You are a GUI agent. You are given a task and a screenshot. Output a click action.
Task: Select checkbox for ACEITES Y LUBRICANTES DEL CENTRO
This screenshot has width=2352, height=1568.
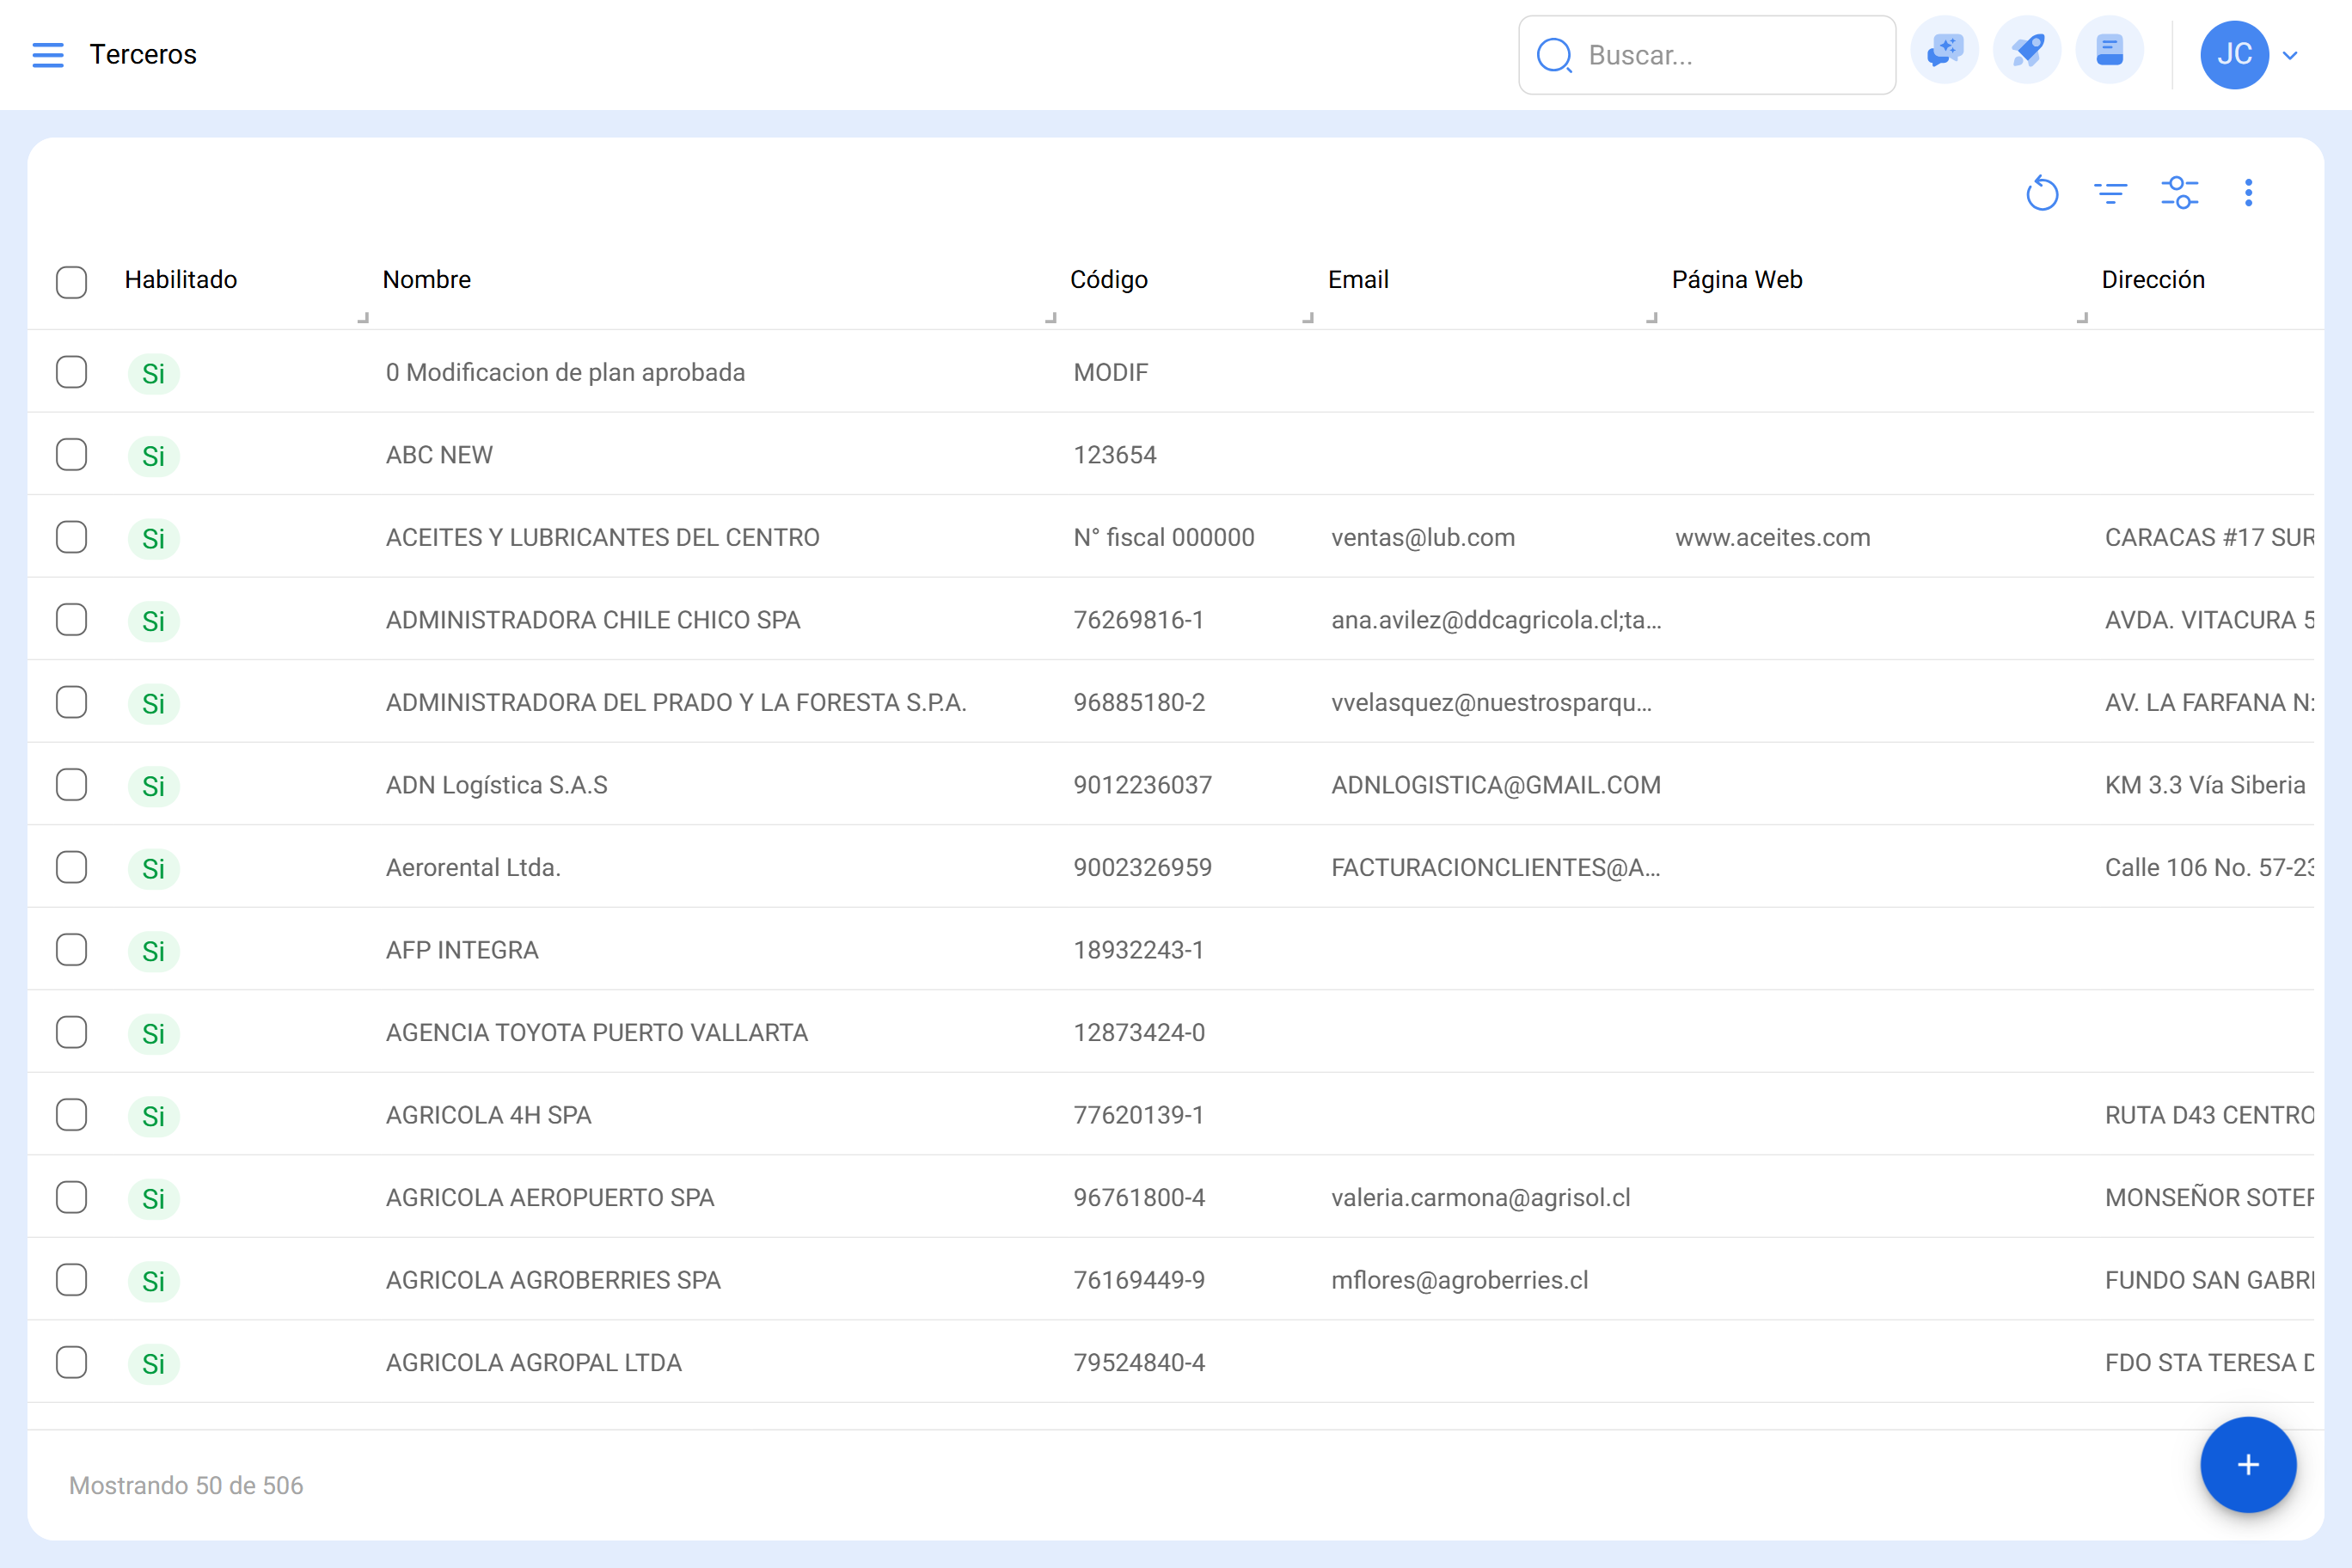click(x=71, y=537)
